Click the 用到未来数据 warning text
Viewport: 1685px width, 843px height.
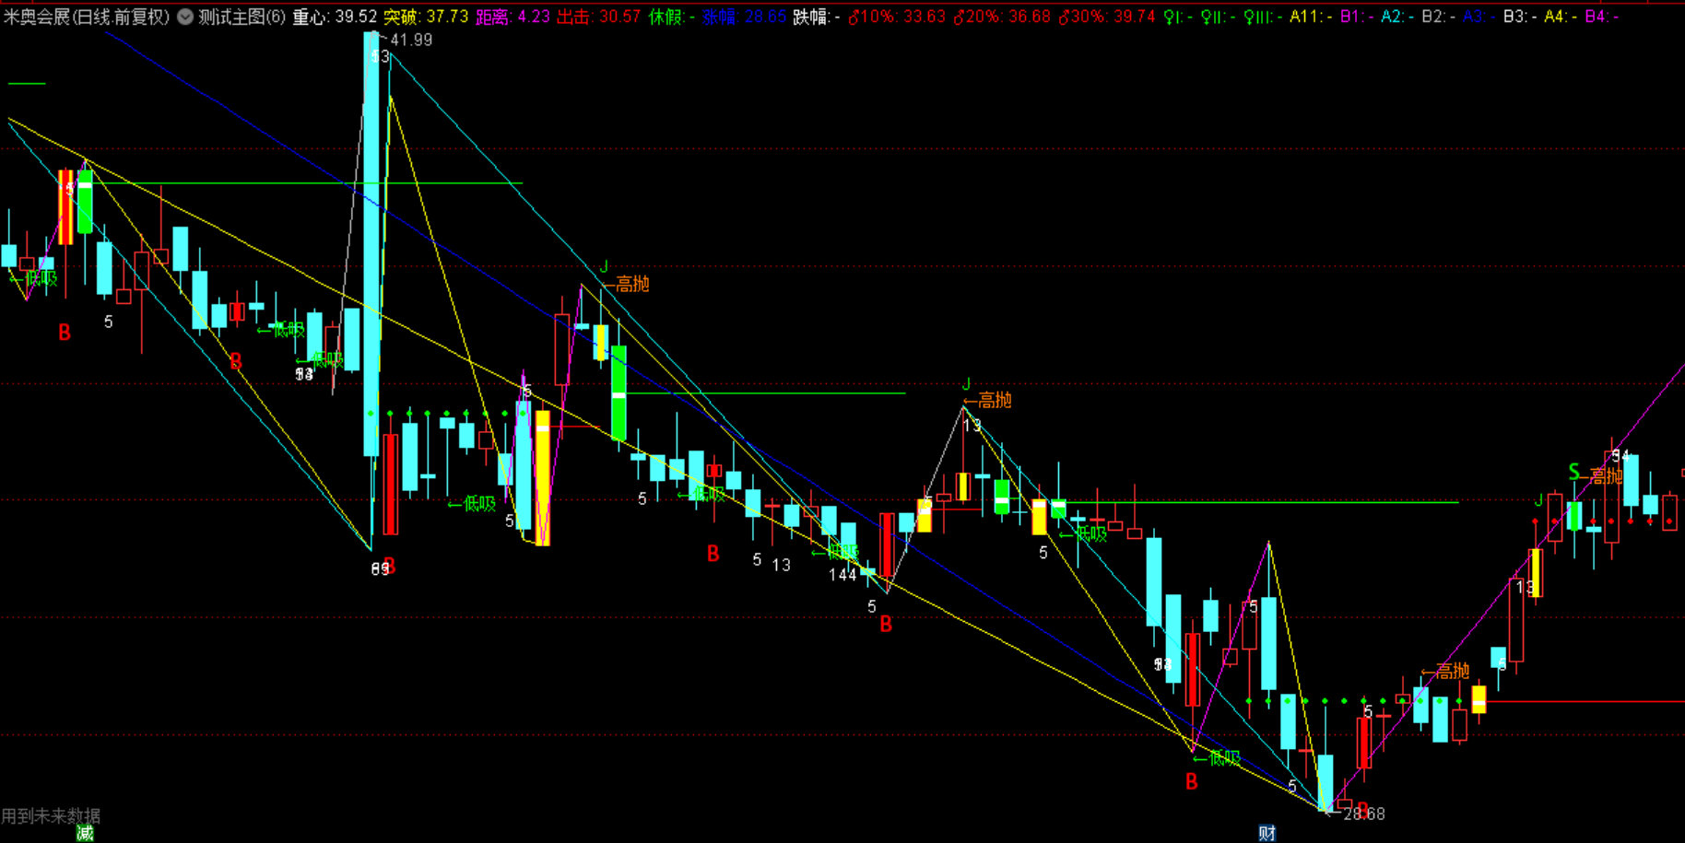[x=51, y=815]
